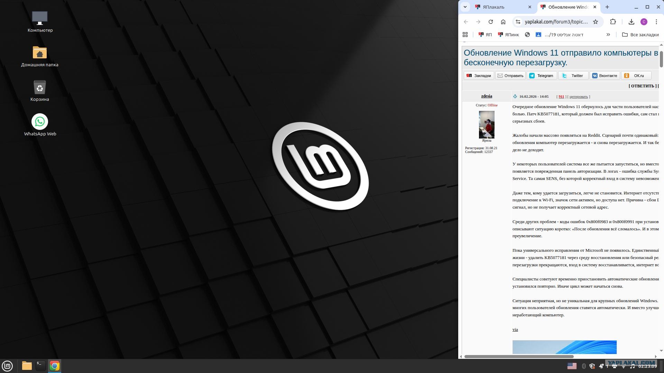The width and height of the screenshot is (664, 373).
Task: Open the ЯПинк bookmark
Action: point(508,35)
